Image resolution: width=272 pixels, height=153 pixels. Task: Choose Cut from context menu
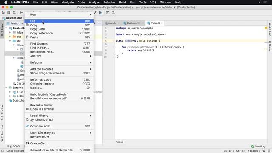tap(59, 21)
